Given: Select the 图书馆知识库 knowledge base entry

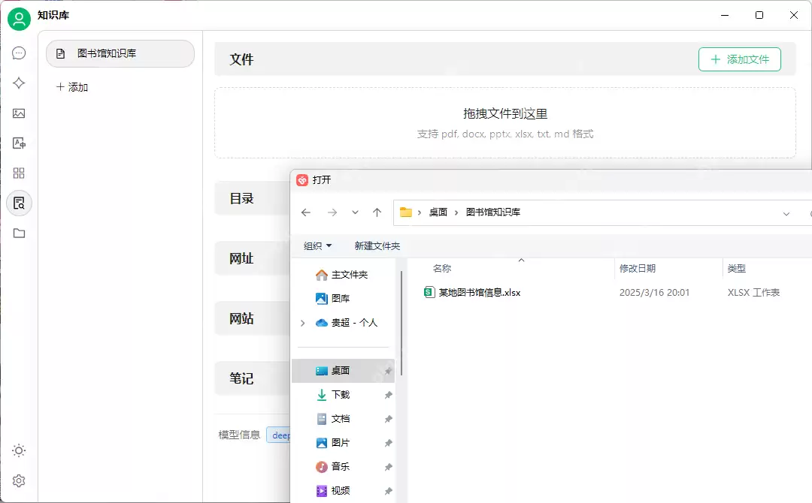Looking at the screenshot, I should [x=120, y=53].
